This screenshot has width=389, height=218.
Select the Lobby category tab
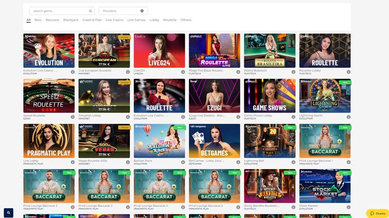coord(154,20)
